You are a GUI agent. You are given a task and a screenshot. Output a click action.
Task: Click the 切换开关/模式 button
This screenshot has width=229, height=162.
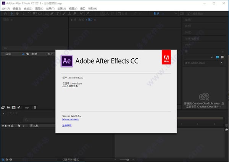pyautogui.click(x=71, y=160)
